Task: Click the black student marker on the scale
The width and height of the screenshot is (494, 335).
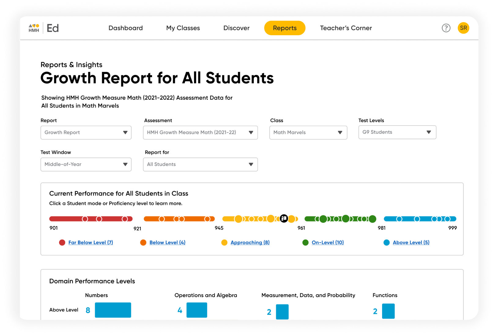Action: (284, 218)
